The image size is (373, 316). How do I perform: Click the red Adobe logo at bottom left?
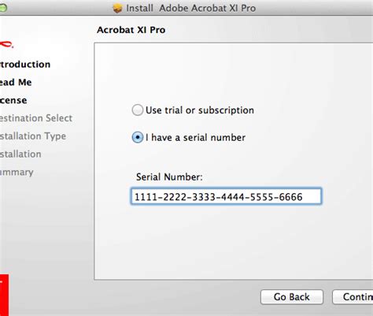[4, 295]
